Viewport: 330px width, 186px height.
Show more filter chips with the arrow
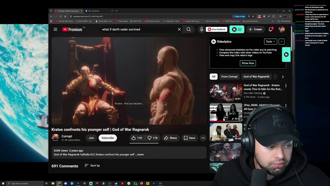point(283,77)
